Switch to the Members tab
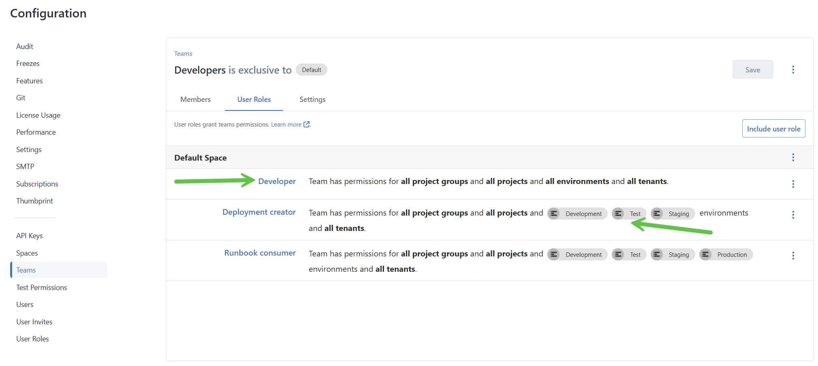The width and height of the screenshot is (818, 366). (195, 99)
